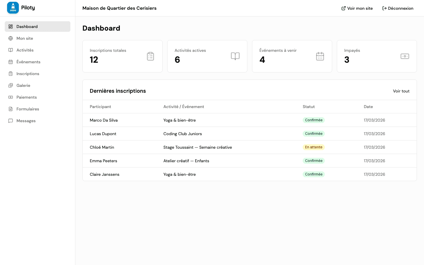Click the Inscriptions clipboard icon
424x265 pixels.
coord(11,74)
